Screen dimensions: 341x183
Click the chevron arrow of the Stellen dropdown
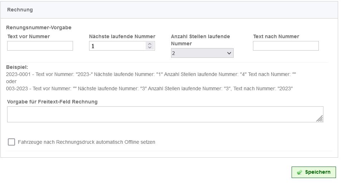click(229, 53)
